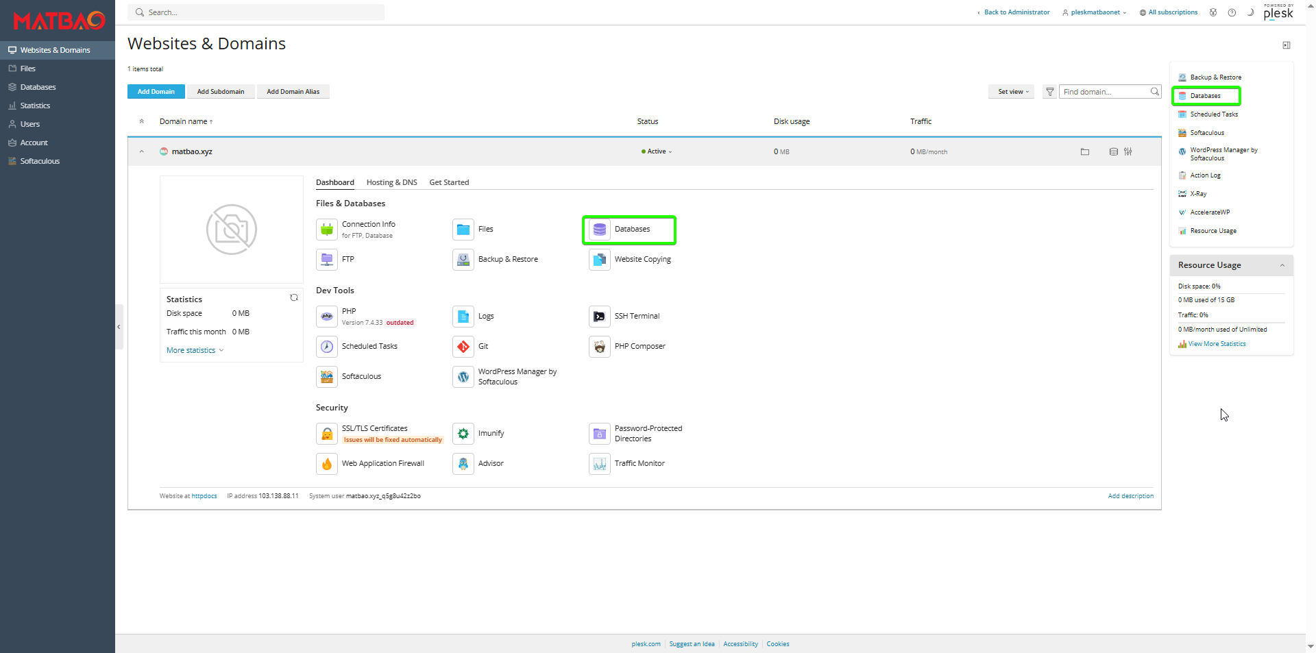
Task: Switch to Hosting & DNS tab
Action: (391, 183)
